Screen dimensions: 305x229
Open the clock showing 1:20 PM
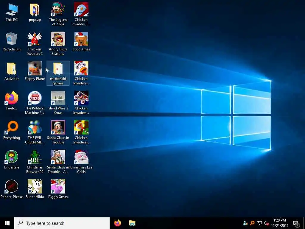coord(279,223)
